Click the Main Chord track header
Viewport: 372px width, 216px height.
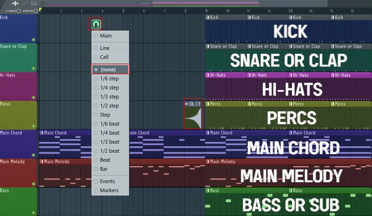[18, 144]
